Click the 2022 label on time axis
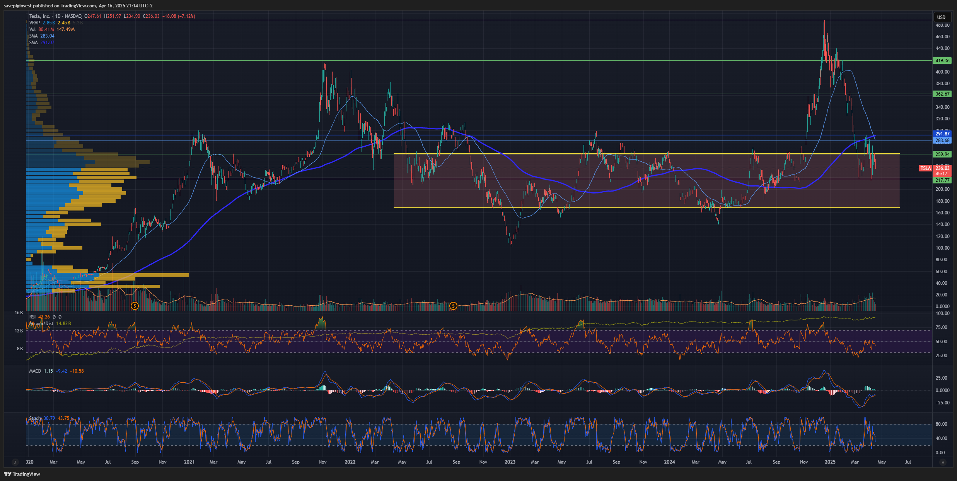 (x=350, y=462)
